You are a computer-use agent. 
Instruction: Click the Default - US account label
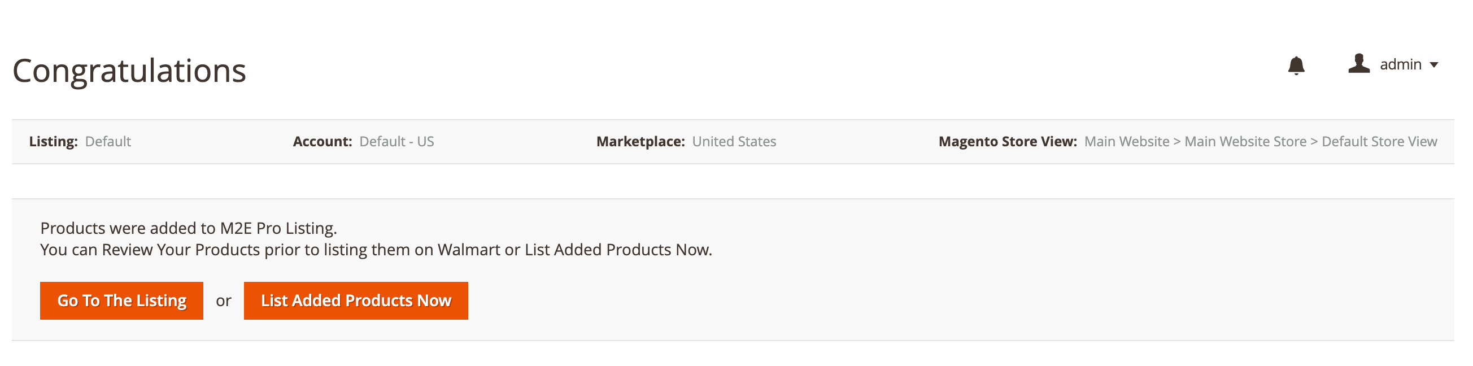[x=396, y=141]
